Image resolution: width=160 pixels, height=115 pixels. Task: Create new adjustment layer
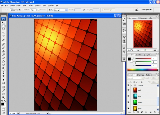point(142,112)
